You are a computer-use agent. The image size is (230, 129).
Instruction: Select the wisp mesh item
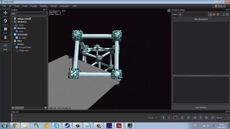tap(21, 32)
